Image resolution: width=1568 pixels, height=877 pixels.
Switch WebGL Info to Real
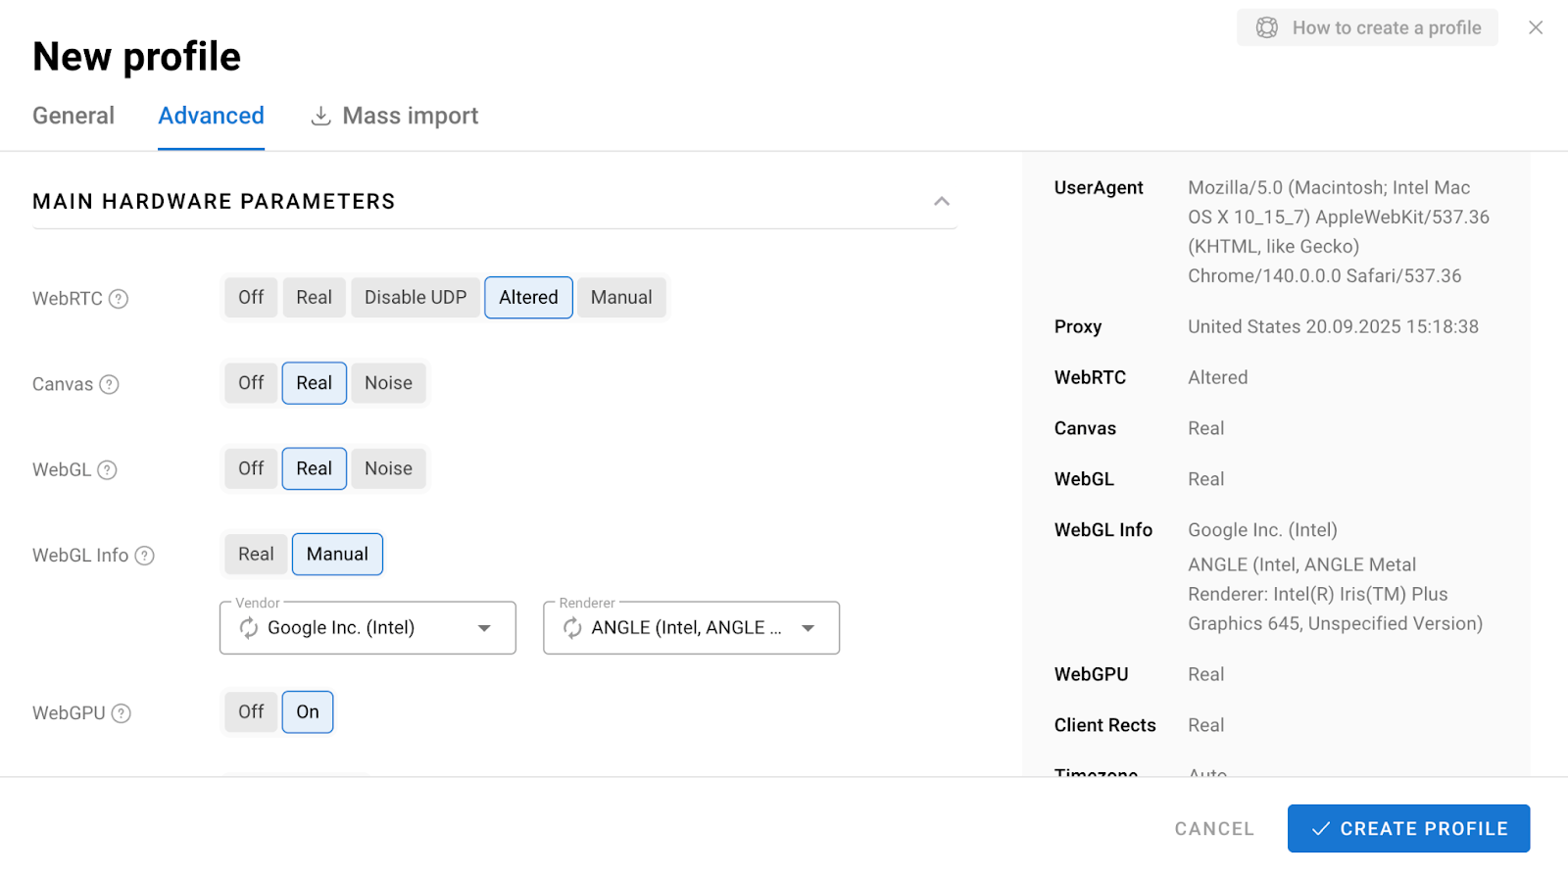tap(256, 555)
